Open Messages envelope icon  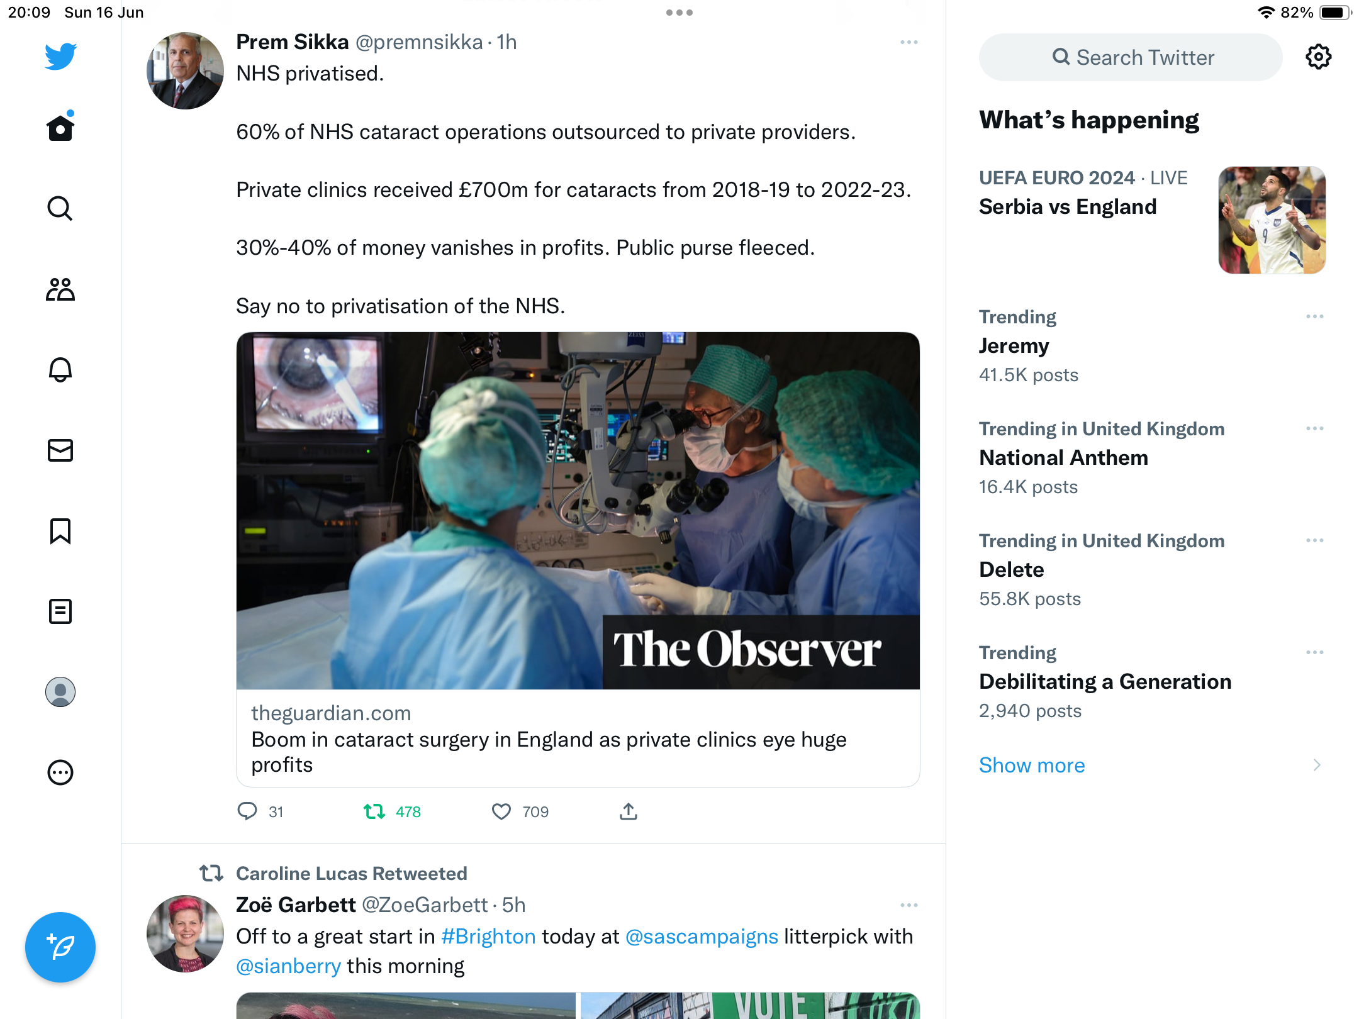coord(60,450)
